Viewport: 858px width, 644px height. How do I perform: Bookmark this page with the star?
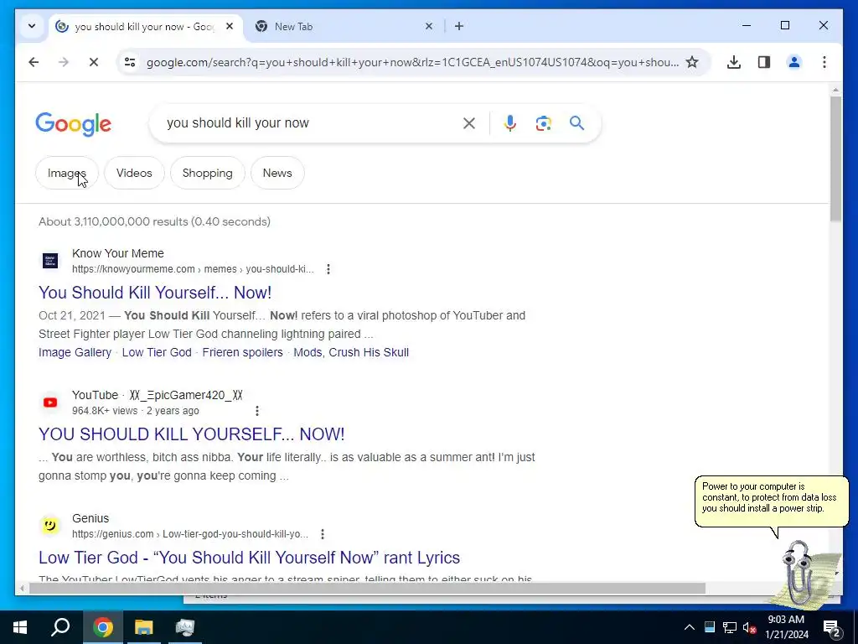click(x=692, y=62)
